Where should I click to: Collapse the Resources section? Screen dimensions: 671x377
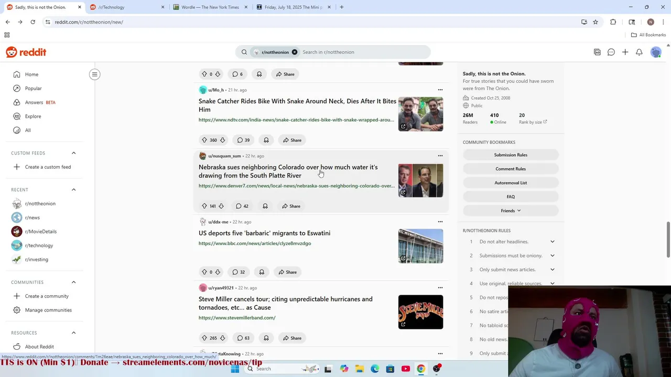click(x=73, y=333)
